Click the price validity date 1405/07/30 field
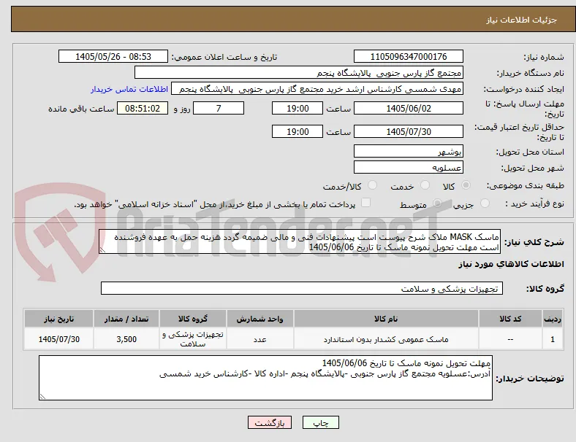576x442 pixels. (x=408, y=131)
